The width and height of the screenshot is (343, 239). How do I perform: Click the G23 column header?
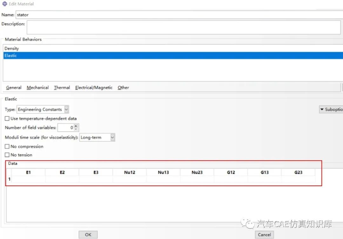point(298,172)
